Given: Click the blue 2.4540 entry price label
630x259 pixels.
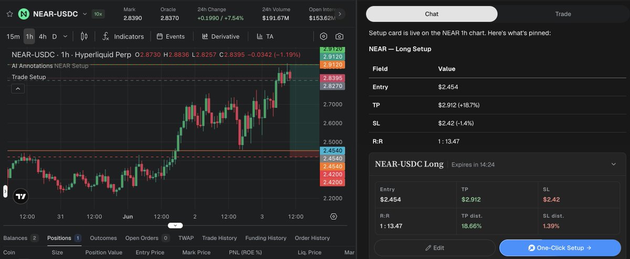Looking at the screenshot, I should pyautogui.click(x=333, y=150).
